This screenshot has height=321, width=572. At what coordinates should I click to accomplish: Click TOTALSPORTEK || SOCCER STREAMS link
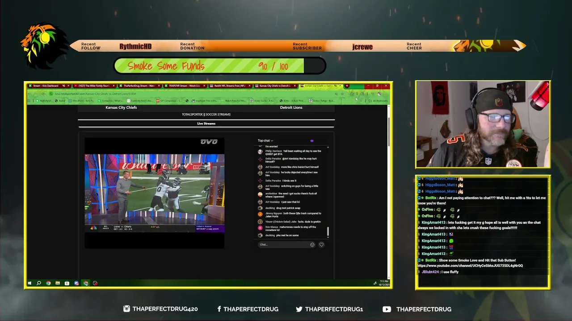pos(206,115)
